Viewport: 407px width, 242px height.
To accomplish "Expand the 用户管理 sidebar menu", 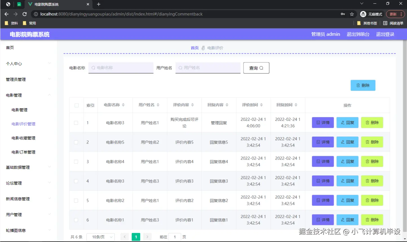I will click(x=28, y=214).
